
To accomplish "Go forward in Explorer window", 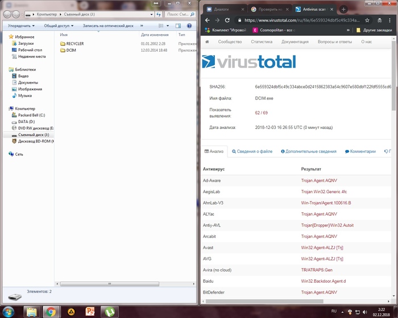I will (16, 14).
